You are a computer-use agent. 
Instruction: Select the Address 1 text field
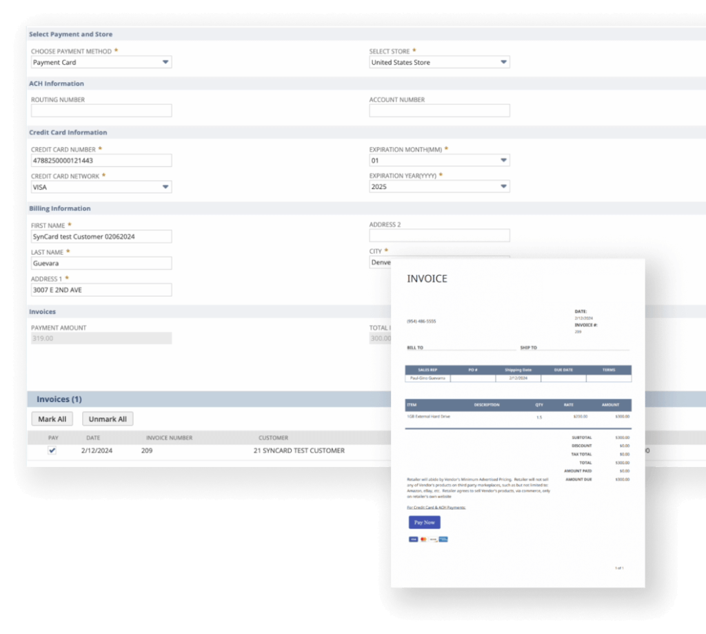(101, 290)
